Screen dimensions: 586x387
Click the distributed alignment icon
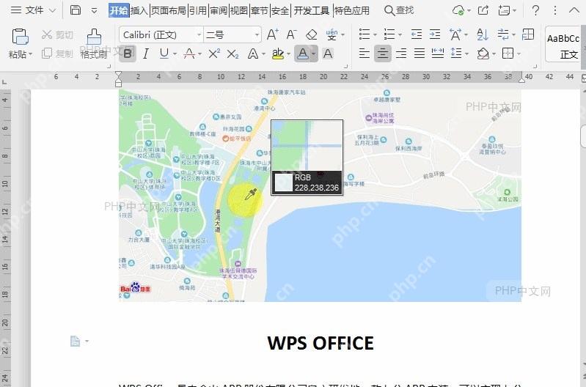pos(438,54)
